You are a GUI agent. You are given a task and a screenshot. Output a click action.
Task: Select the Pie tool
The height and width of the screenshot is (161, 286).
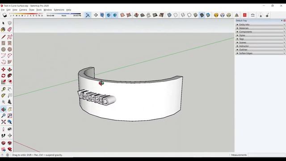10,62
